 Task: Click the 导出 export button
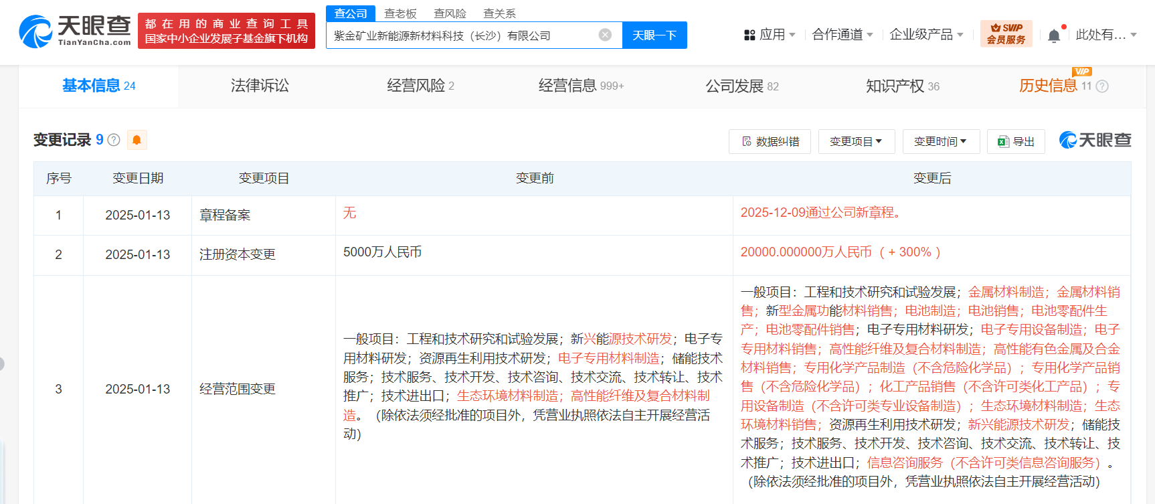point(1016,141)
